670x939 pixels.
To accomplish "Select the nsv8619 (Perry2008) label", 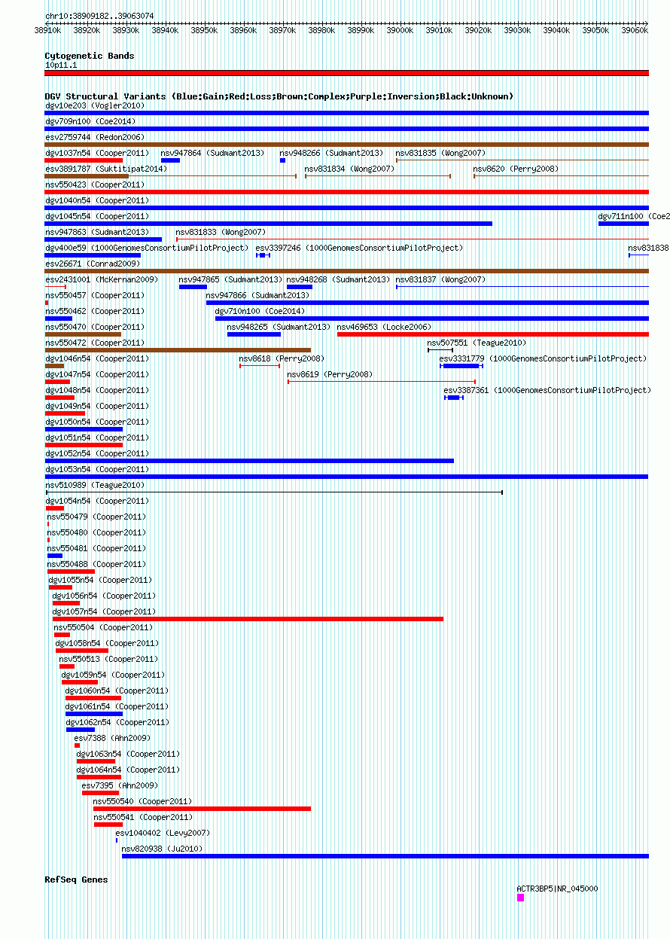I will click(x=330, y=374).
